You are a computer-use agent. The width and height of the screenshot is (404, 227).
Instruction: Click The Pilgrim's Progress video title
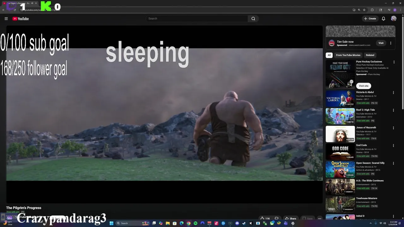[24, 208]
